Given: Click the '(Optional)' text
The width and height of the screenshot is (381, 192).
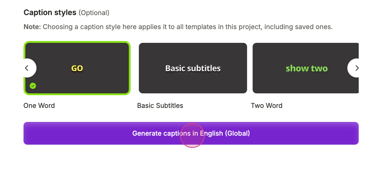Looking at the screenshot, I should [x=94, y=13].
